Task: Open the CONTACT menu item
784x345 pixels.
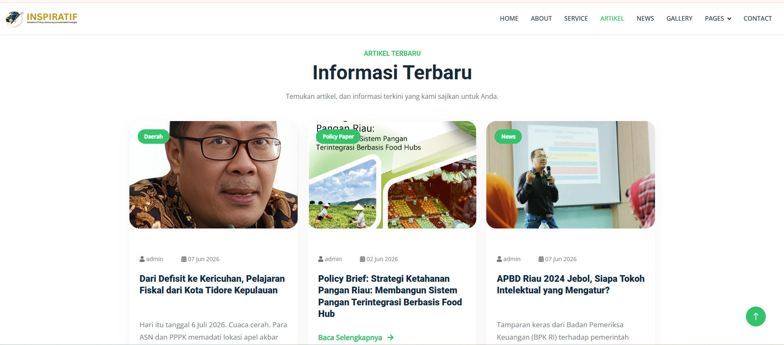Action: [758, 19]
